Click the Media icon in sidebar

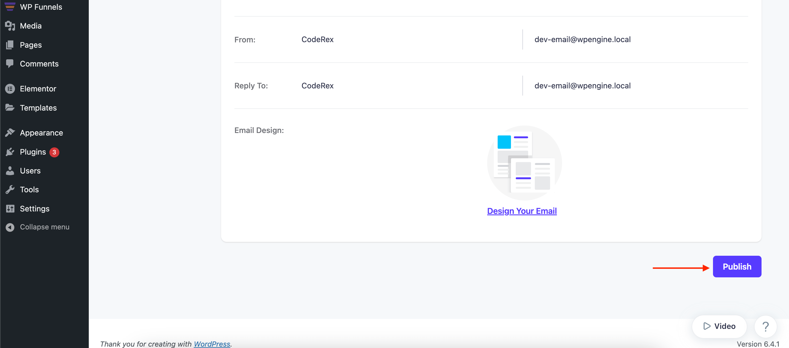[x=10, y=26]
